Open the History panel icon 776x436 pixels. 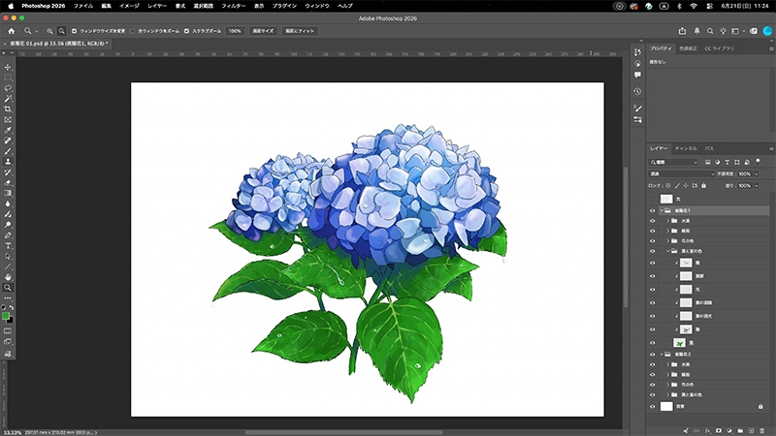[637, 91]
